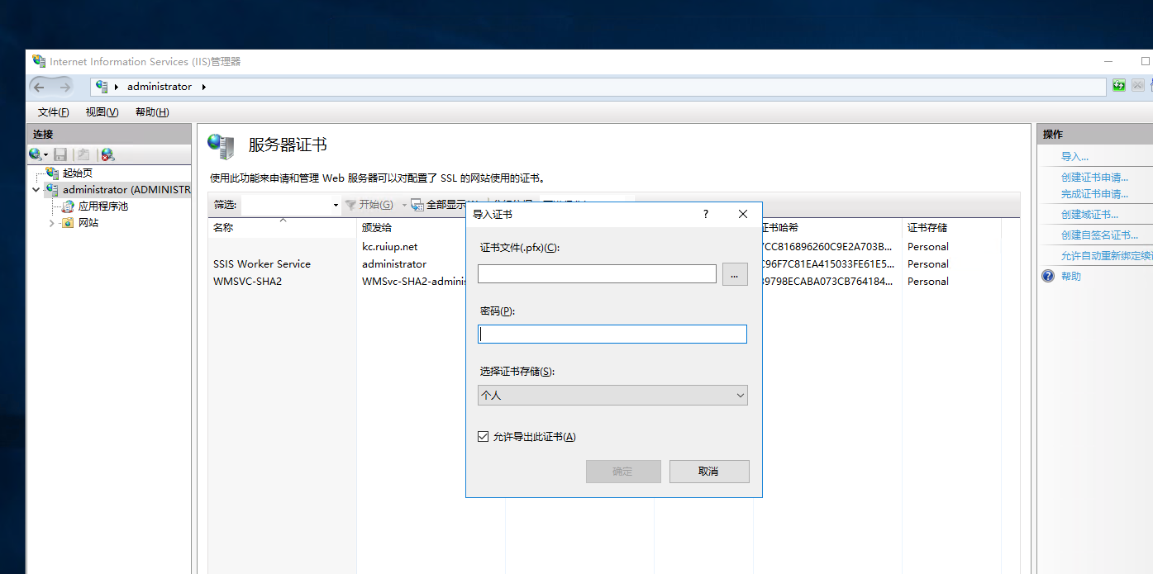Image resolution: width=1153 pixels, height=574 pixels.
Task: Click the 起始页 start page icon
Action: pyautogui.click(x=53, y=173)
